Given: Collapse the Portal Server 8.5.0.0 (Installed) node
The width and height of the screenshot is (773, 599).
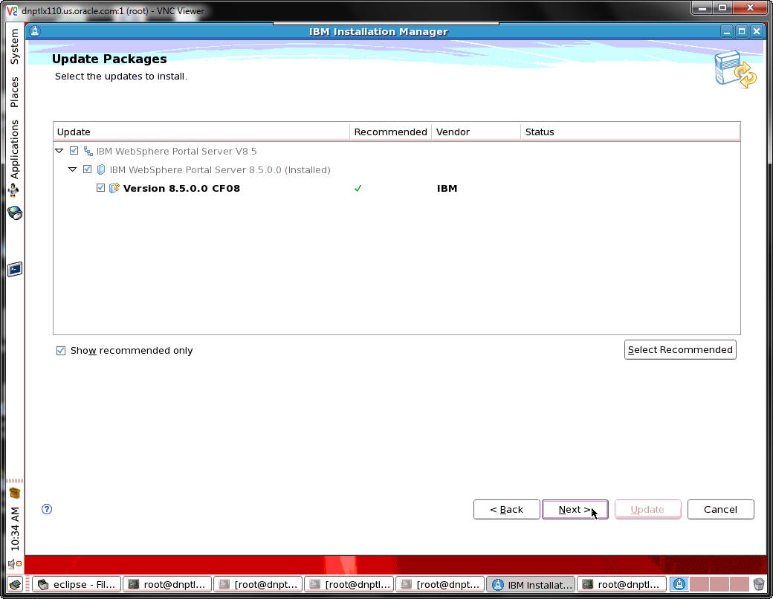Looking at the screenshot, I should click(73, 169).
